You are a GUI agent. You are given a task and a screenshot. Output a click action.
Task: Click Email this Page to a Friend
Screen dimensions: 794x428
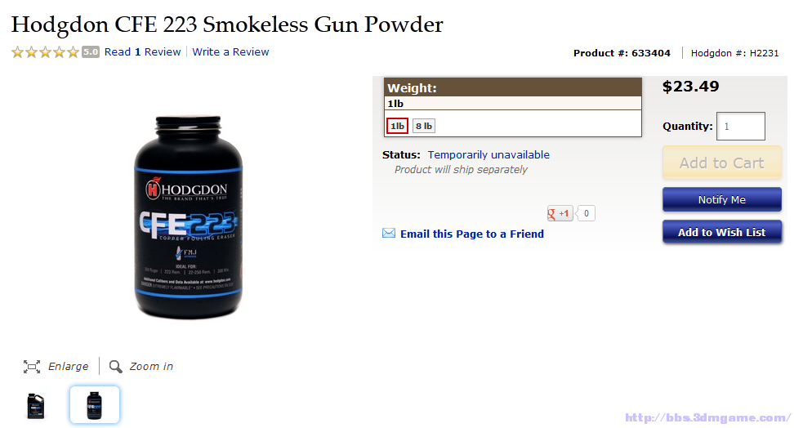click(x=472, y=234)
